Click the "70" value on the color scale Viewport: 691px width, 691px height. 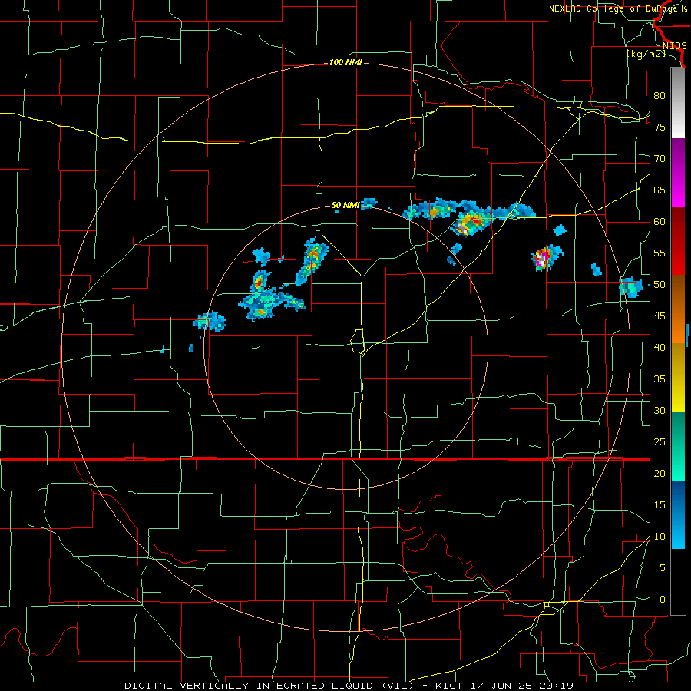pos(660,159)
